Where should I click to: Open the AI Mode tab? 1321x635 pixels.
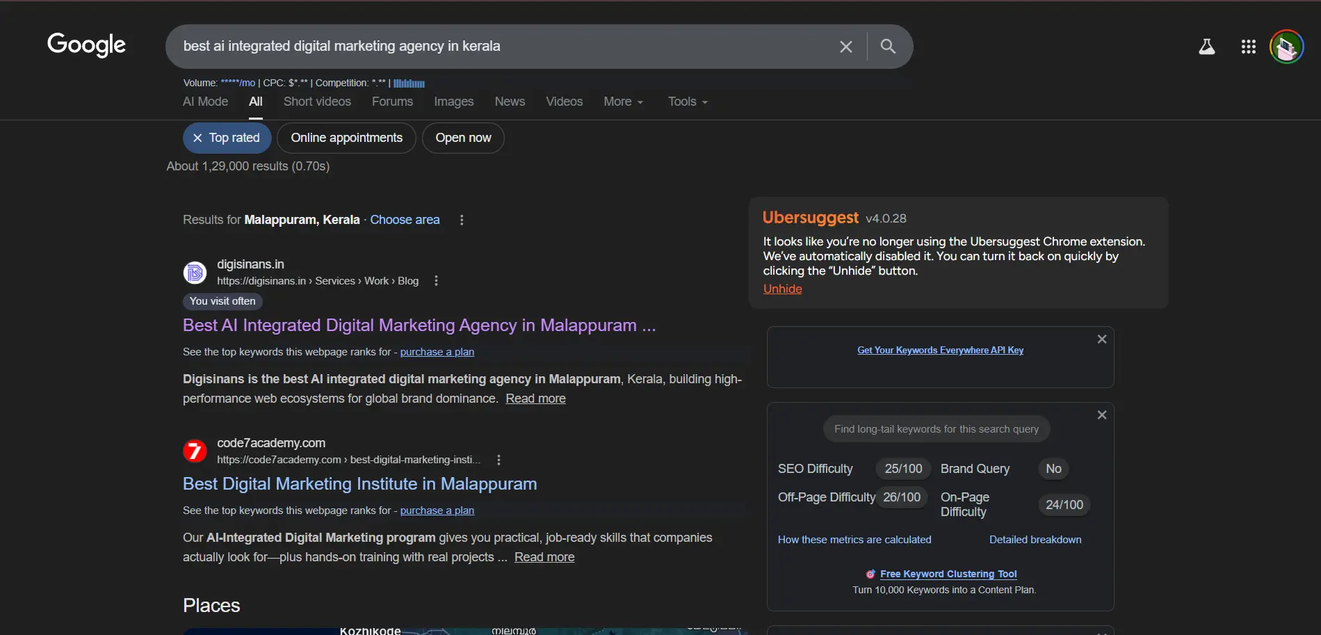pyautogui.click(x=204, y=102)
